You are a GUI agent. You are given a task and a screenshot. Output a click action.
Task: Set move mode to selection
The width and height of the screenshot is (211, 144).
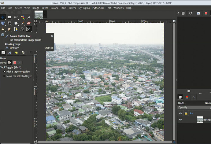tap(15, 62)
